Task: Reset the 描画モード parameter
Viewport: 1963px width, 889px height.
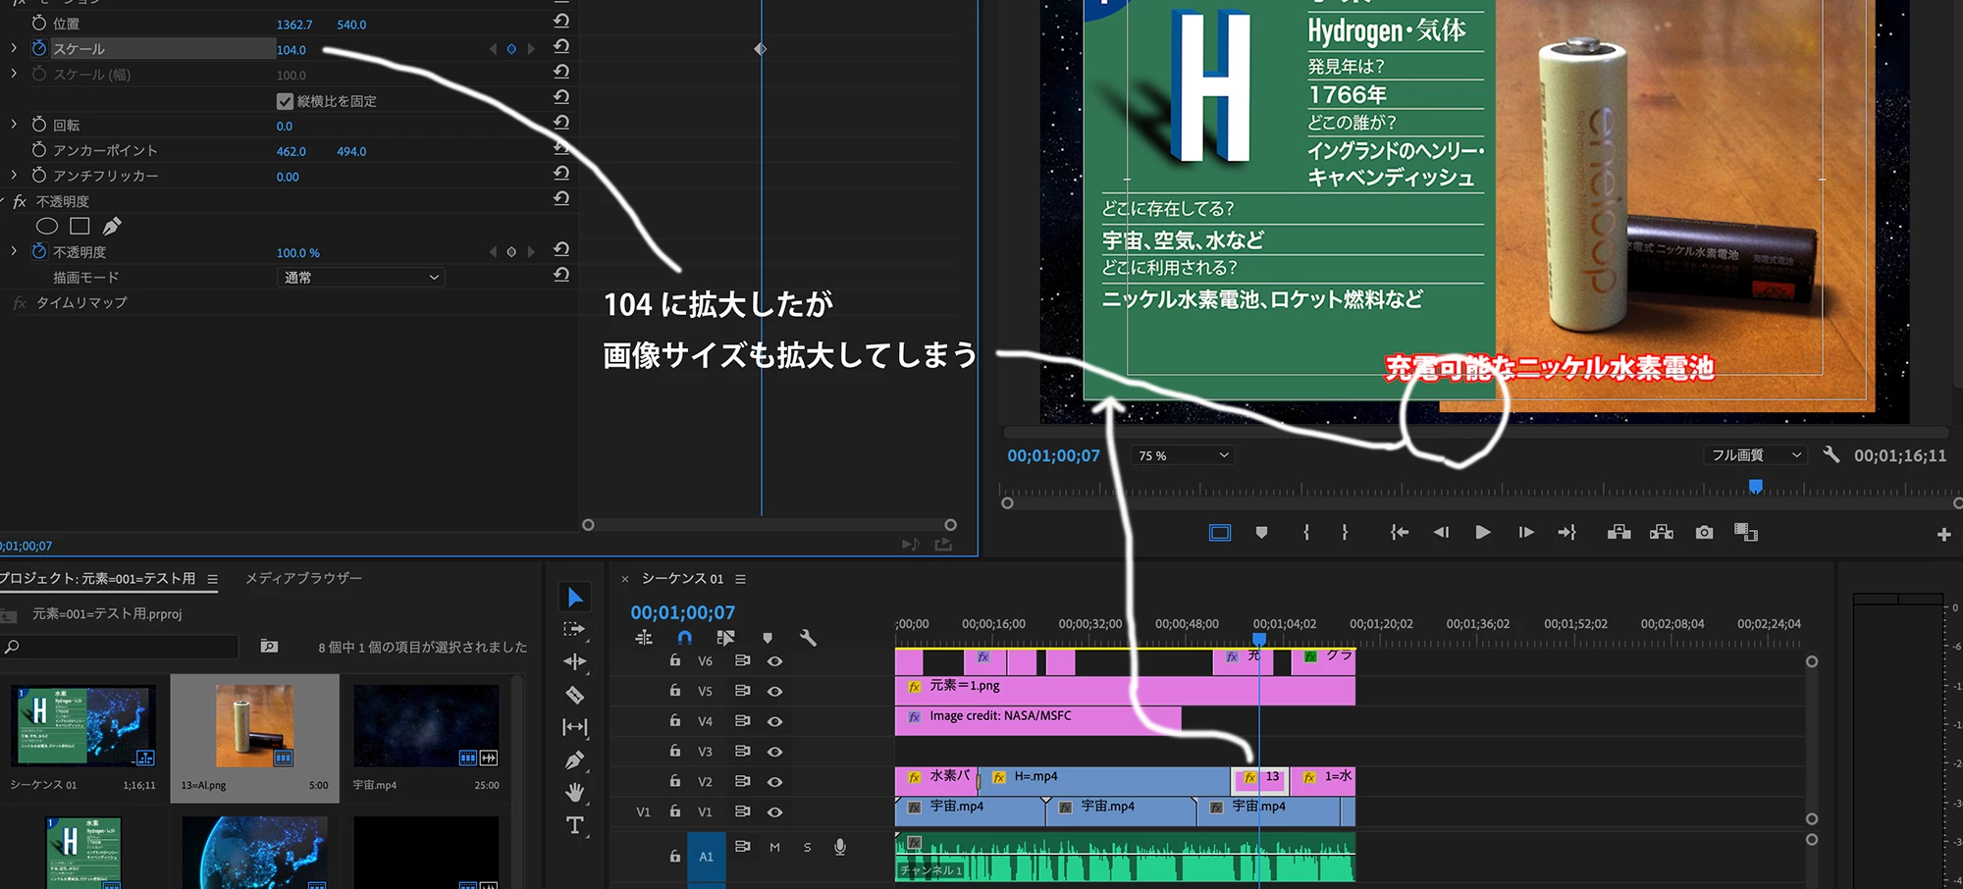Action: [x=561, y=275]
